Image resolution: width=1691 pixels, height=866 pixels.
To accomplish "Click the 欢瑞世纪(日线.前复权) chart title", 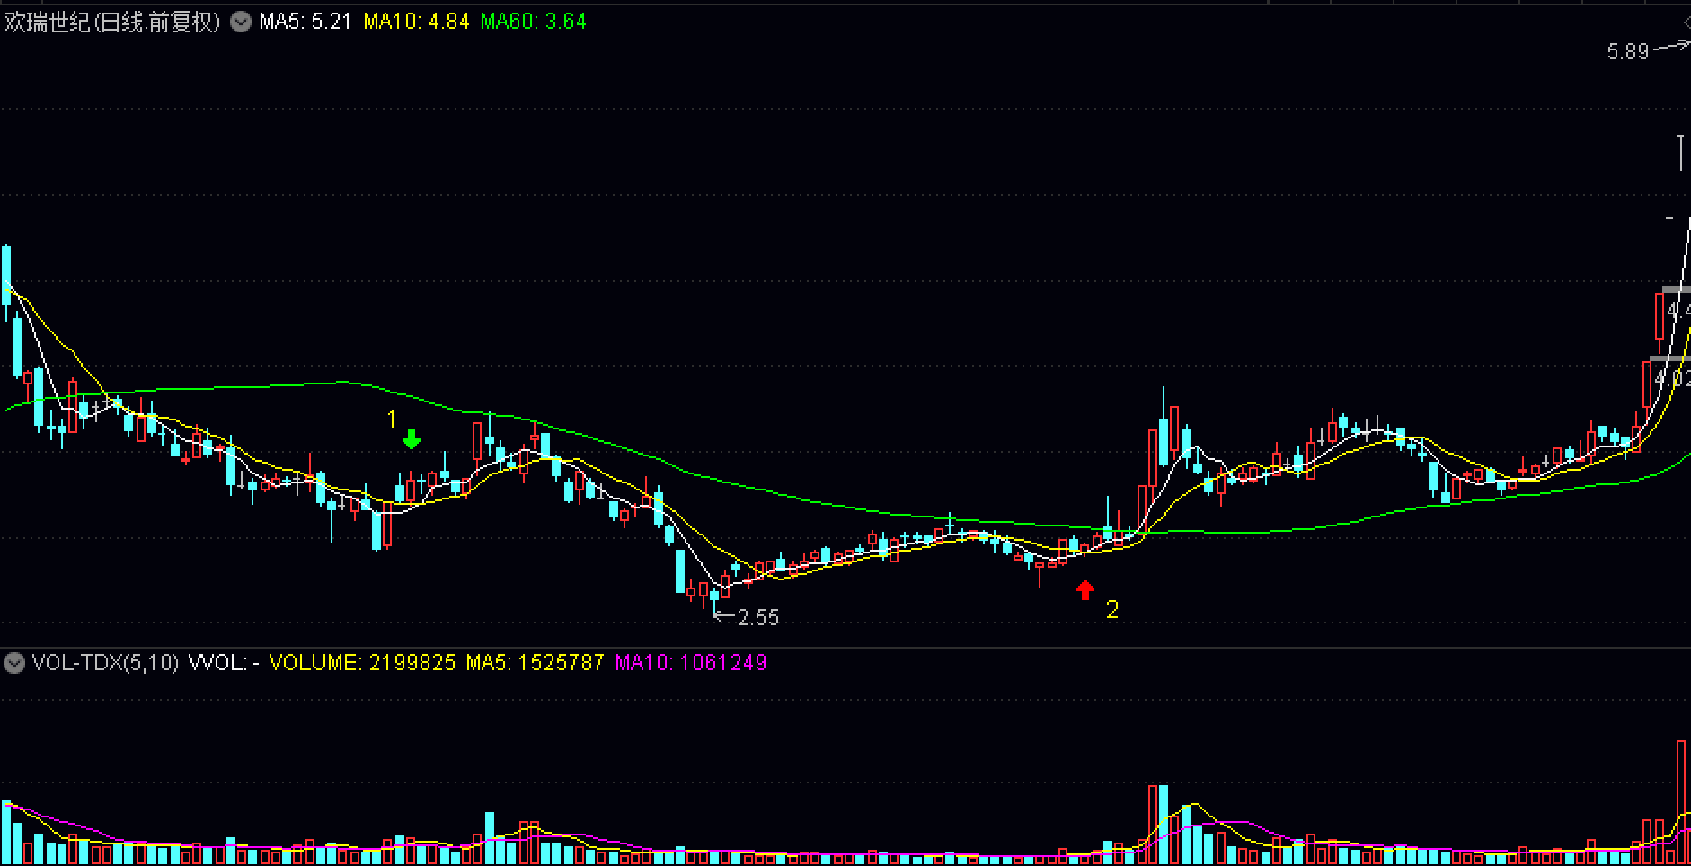I will (112, 22).
